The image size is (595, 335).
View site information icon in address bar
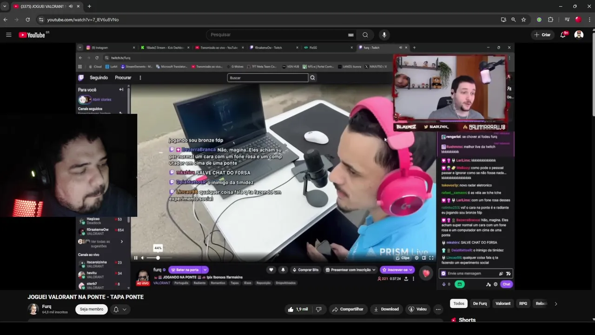[x=41, y=20]
